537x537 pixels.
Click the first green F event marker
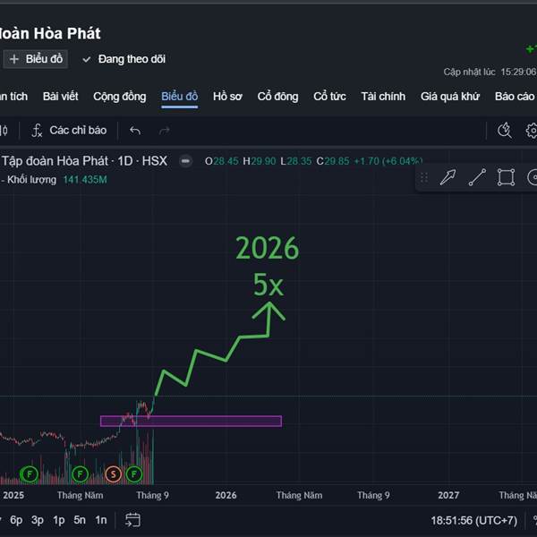[x=30, y=474]
